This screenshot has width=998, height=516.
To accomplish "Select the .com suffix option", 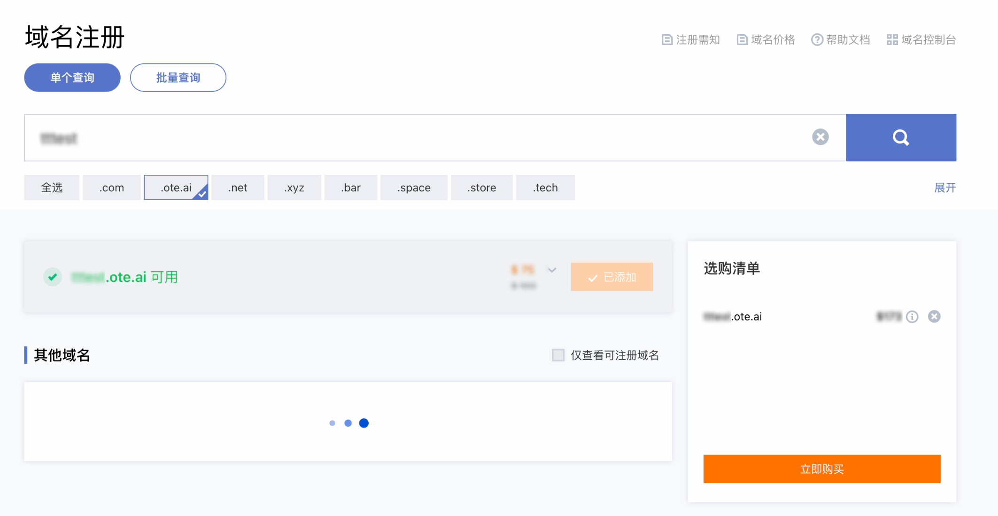I will click(x=111, y=188).
